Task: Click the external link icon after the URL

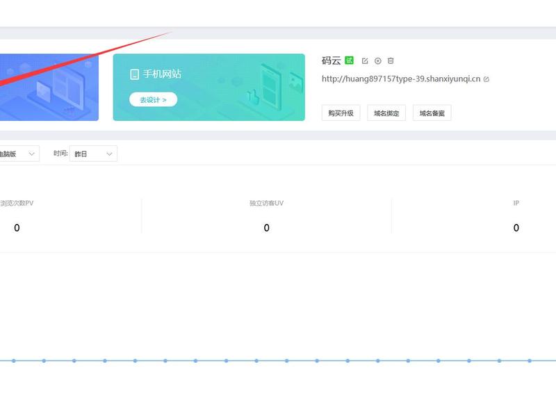Action: (x=486, y=79)
